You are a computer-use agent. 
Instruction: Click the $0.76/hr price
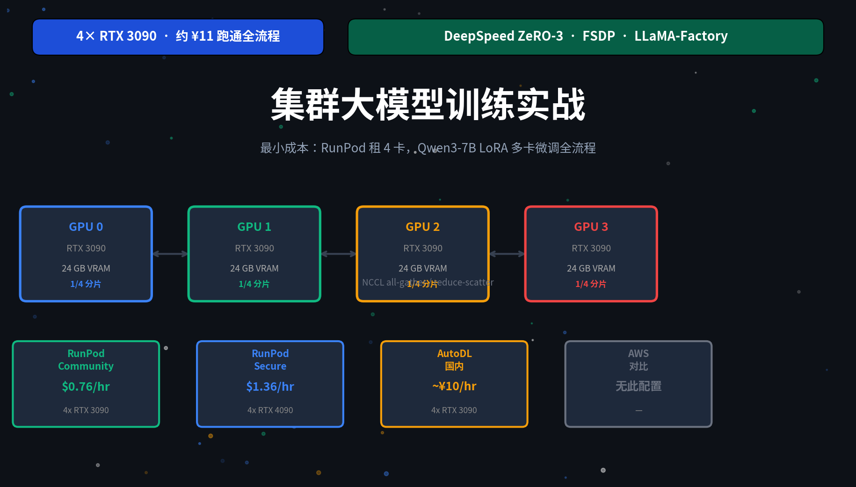click(86, 387)
